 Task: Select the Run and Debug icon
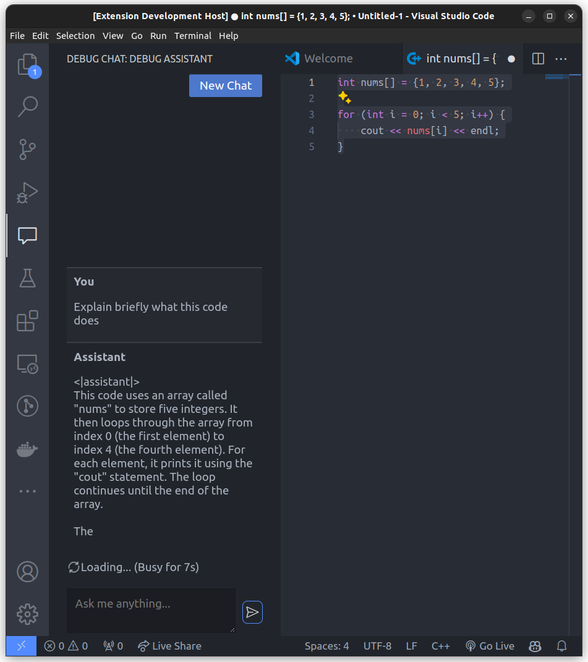(27, 192)
